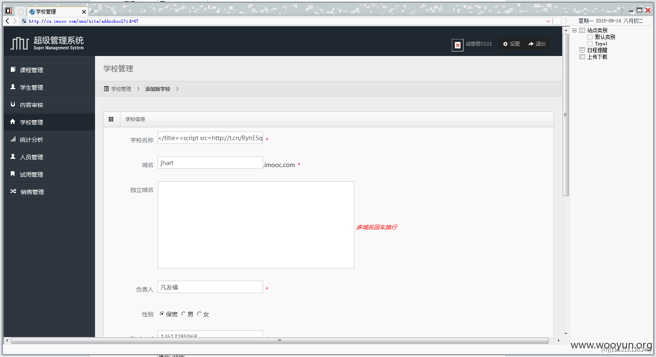
Task: Click the list icon in the breadcrumb
Action: [106, 89]
